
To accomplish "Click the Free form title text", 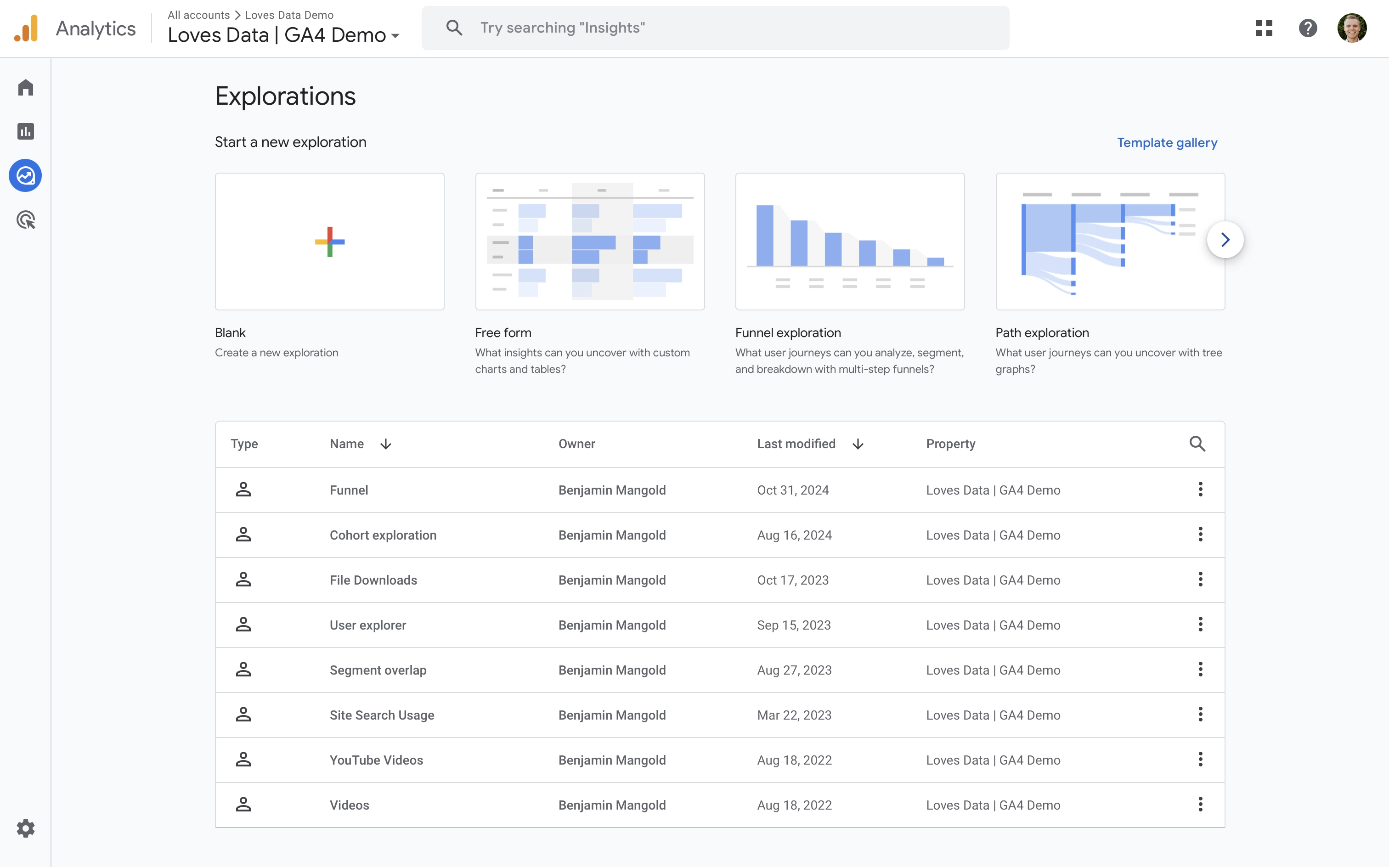I will (503, 332).
